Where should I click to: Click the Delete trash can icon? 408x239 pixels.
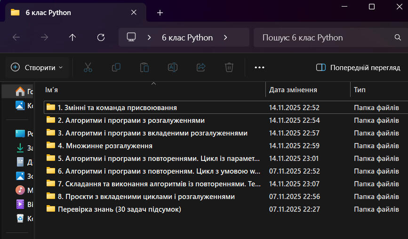coord(229,67)
